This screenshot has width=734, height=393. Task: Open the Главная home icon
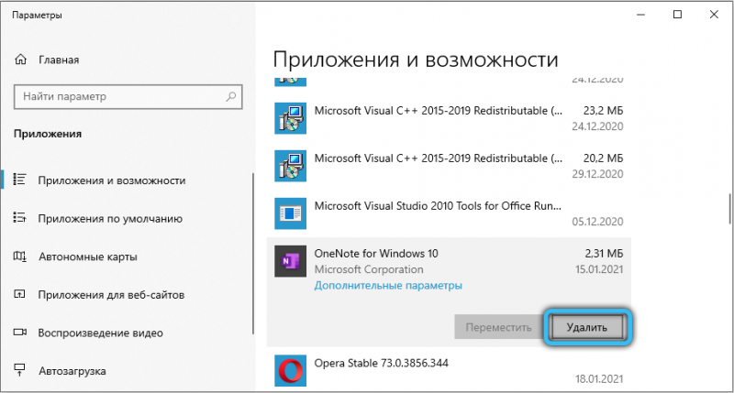click(20, 60)
